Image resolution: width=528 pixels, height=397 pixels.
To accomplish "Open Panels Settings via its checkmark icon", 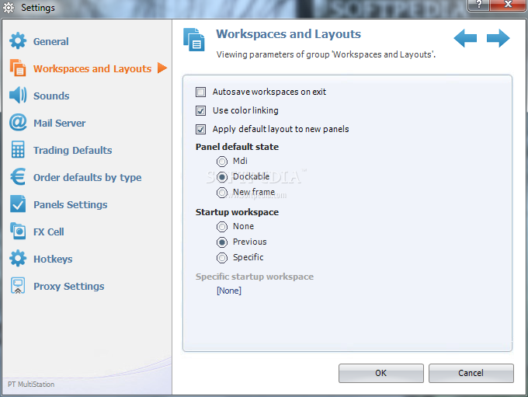I will pos(18,204).
